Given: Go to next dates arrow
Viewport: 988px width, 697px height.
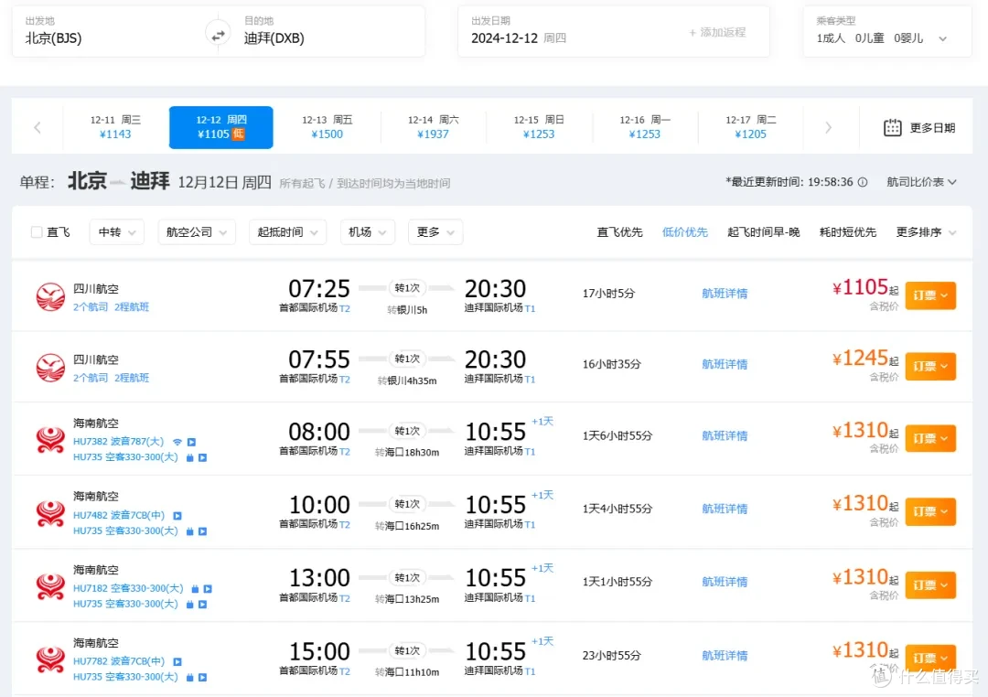Looking at the screenshot, I should tap(828, 128).
